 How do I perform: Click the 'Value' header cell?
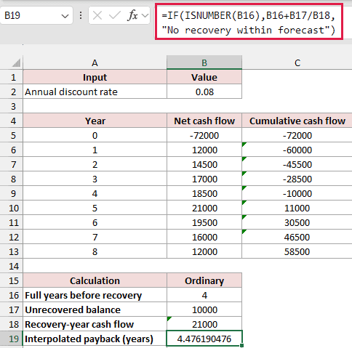204,77
